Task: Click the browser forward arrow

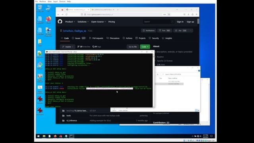Action: click(62, 14)
